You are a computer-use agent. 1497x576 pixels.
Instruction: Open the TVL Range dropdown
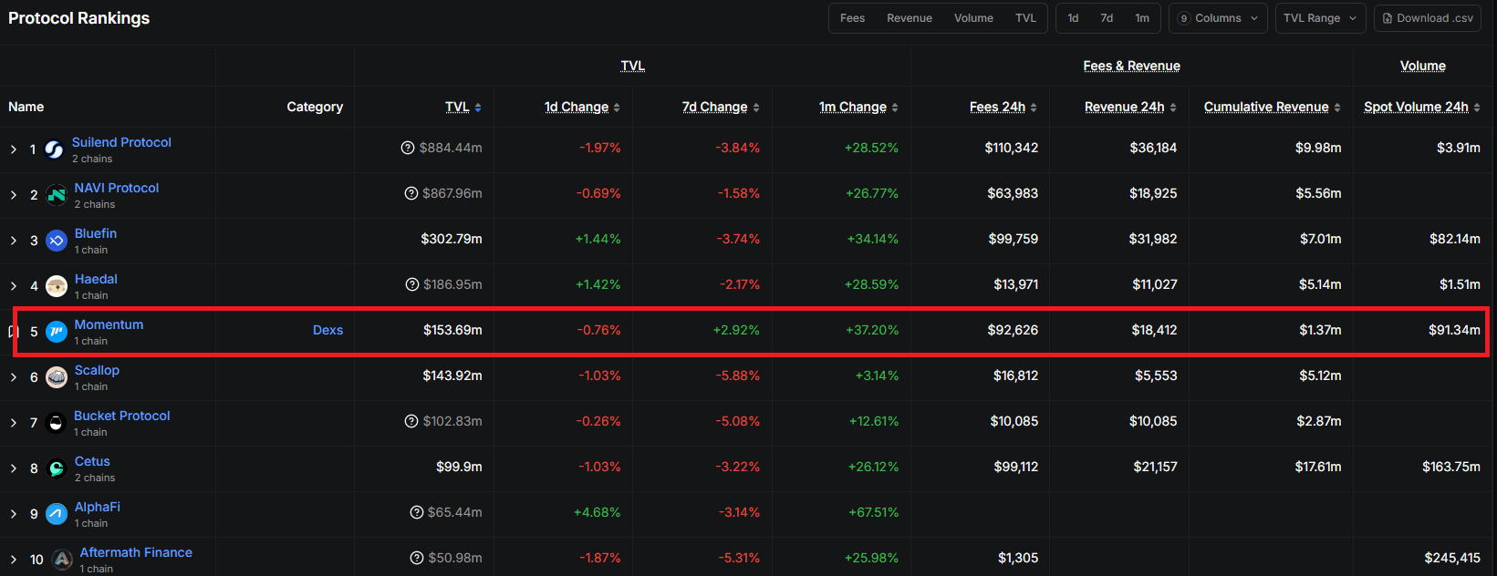[x=1320, y=18]
